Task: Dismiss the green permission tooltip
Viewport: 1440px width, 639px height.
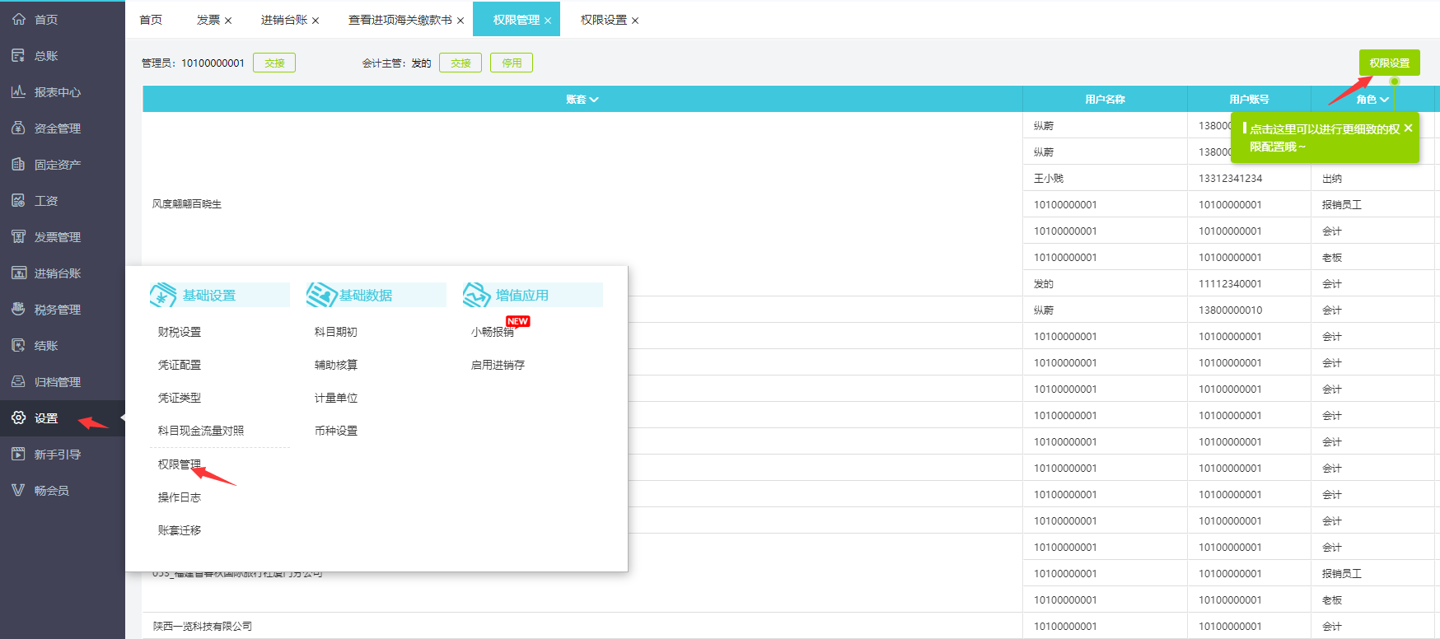Action: [x=1408, y=128]
